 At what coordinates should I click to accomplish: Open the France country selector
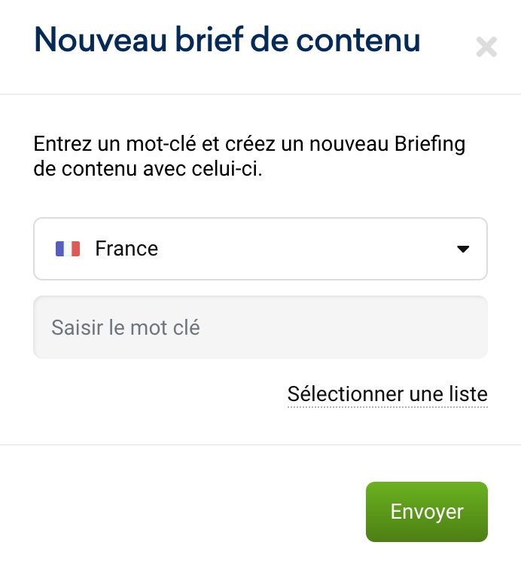click(x=260, y=249)
